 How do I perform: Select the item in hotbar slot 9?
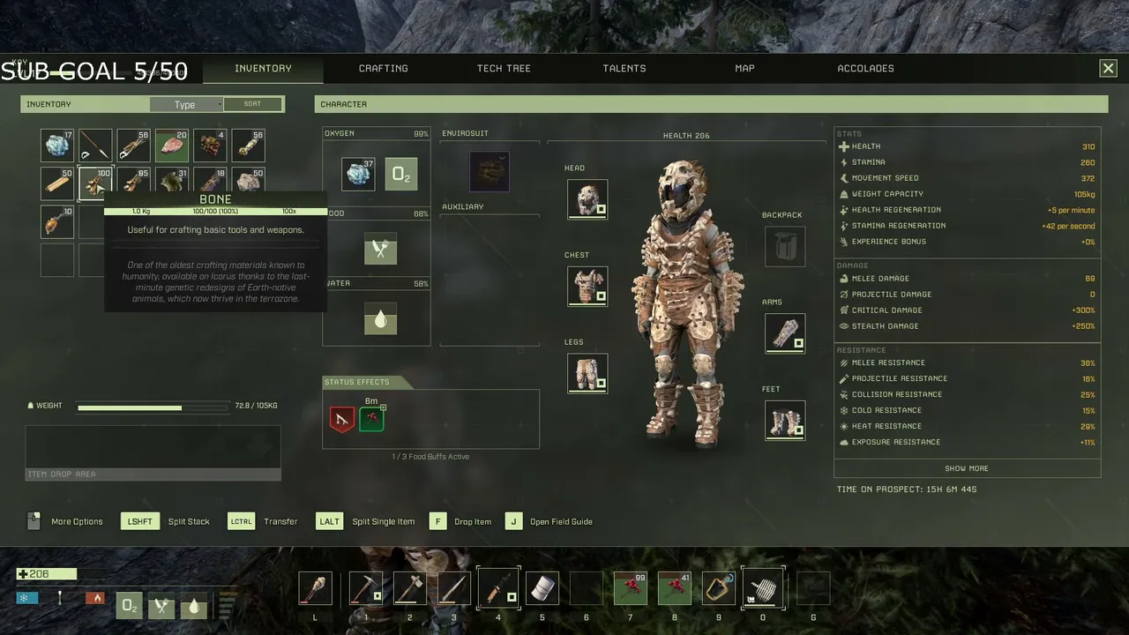pyautogui.click(x=719, y=588)
